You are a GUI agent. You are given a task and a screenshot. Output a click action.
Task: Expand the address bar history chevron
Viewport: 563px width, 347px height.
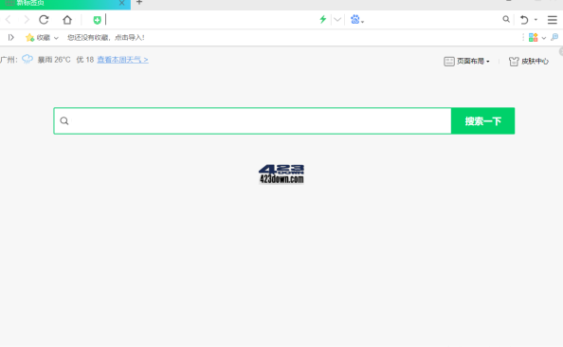[x=337, y=20]
